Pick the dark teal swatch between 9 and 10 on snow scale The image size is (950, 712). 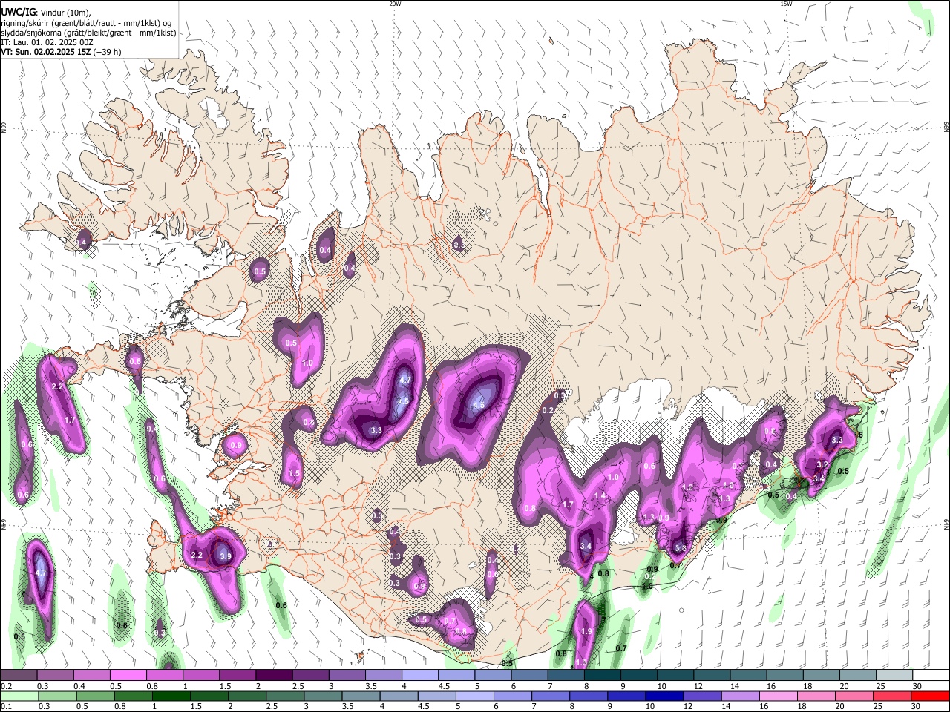(x=639, y=676)
